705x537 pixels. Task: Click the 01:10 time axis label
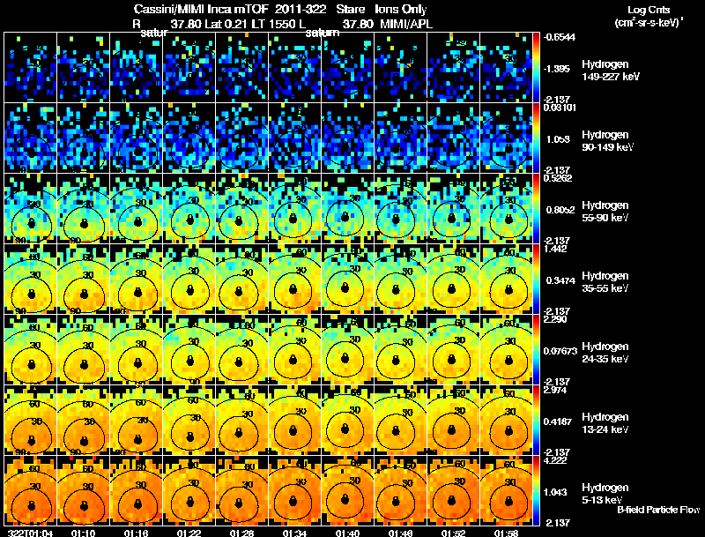(x=83, y=533)
